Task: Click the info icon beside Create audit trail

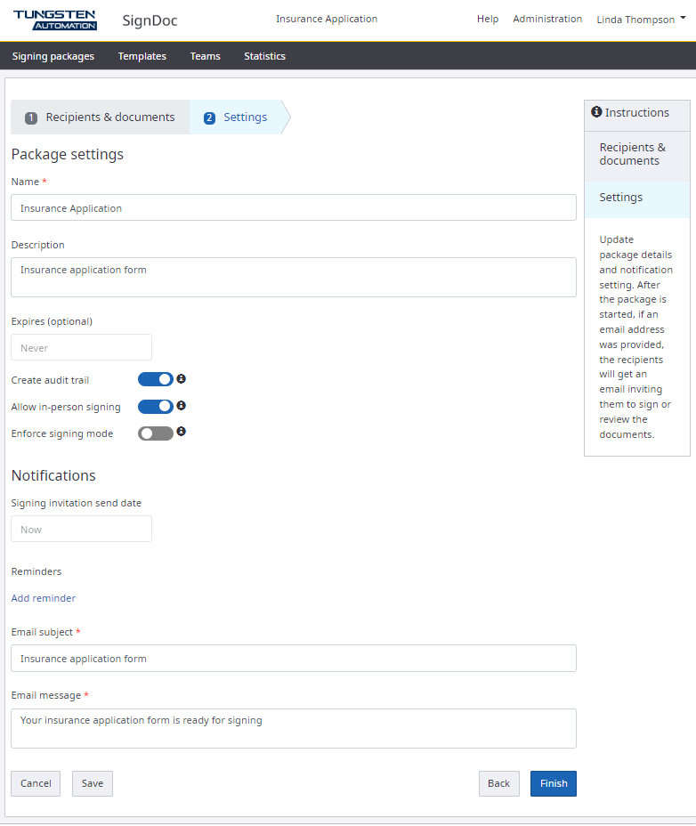Action: click(181, 378)
